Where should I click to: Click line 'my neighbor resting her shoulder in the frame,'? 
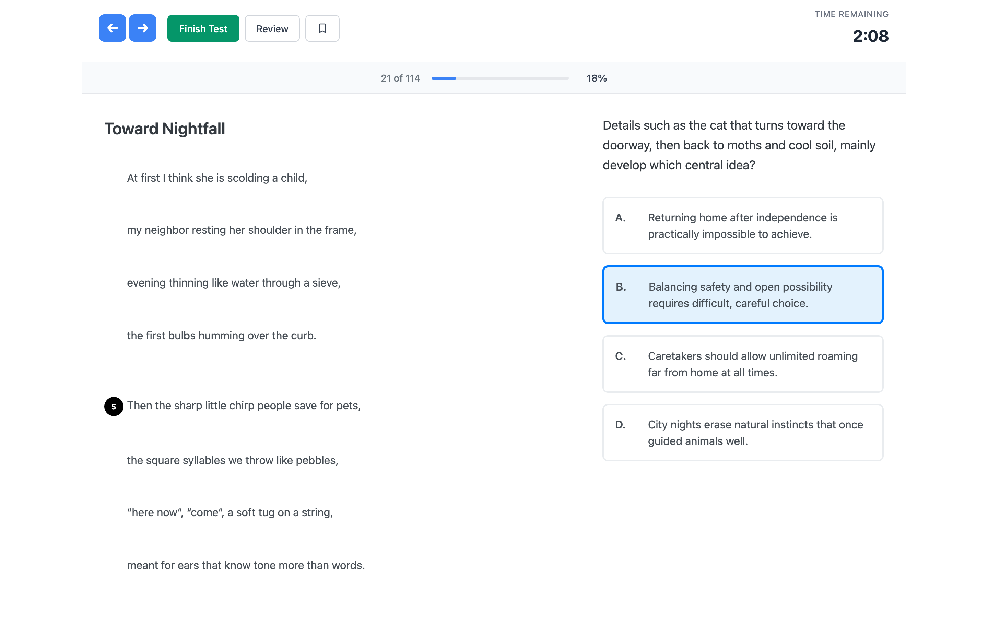coord(241,230)
